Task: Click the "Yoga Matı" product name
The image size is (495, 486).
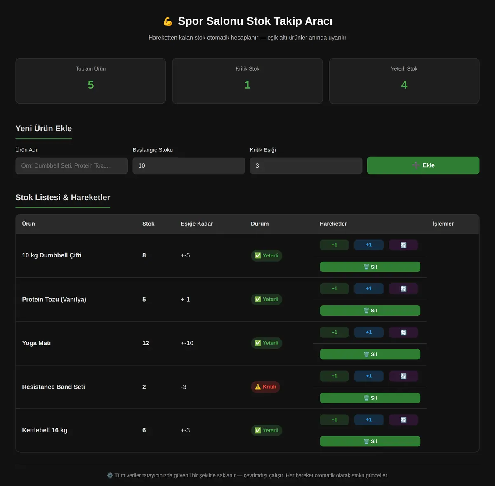Action: click(x=36, y=343)
